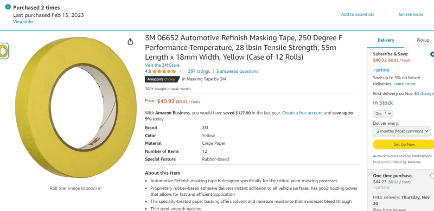The image size is (434, 211).
Task: Click the main yellow masking tape product image
Action: pos(75,107)
